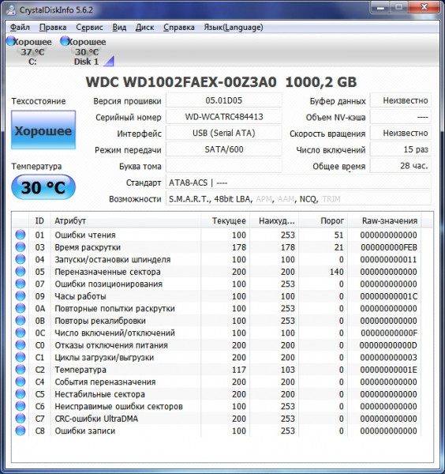
Task: Select Disk 1 status indicator at 30 °C
Action: click(x=85, y=51)
